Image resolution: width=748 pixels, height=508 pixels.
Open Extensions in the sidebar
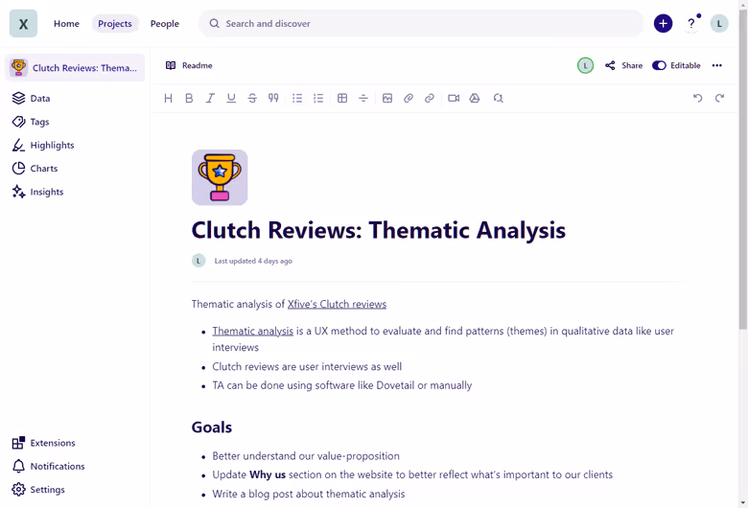(43, 443)
